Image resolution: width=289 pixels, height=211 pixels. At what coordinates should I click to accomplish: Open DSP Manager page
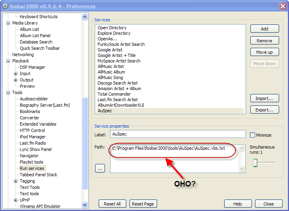[32, 67]
